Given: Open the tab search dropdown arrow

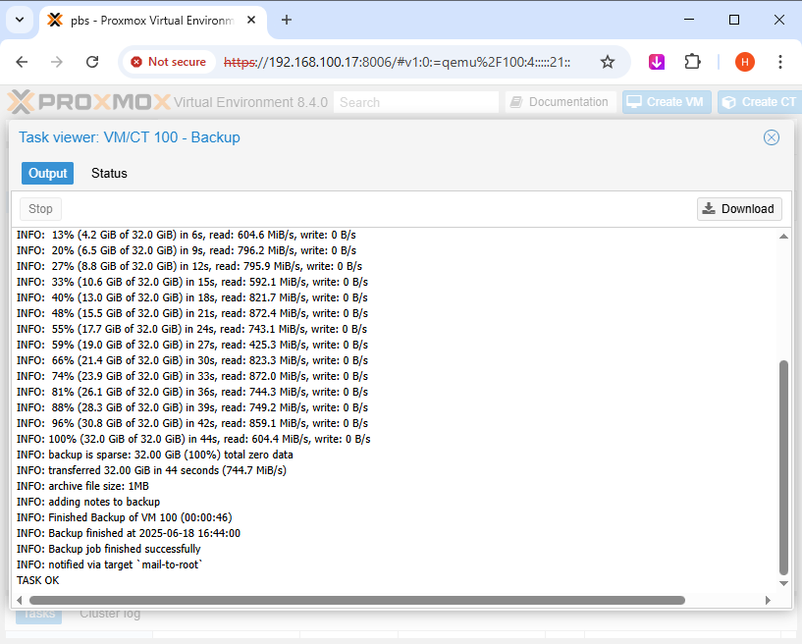Looking at the screenshot, I should click(20, 20).
